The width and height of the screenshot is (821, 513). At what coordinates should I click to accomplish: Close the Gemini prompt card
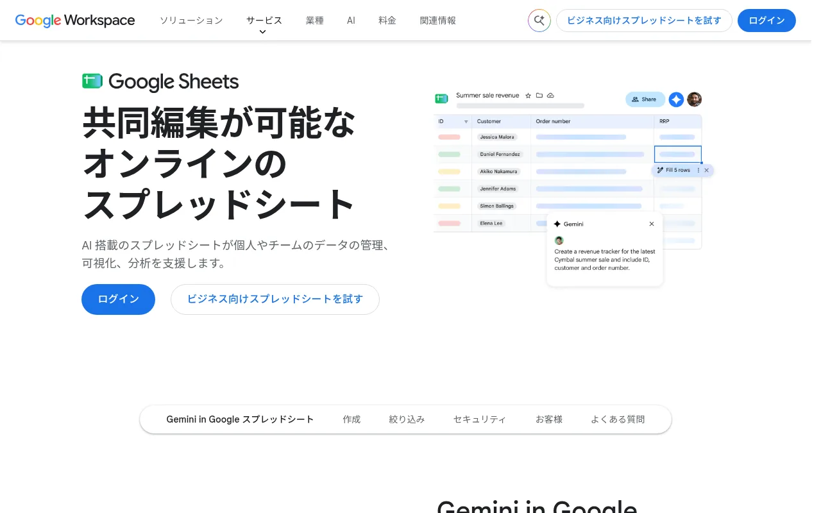tap(652, 224)
